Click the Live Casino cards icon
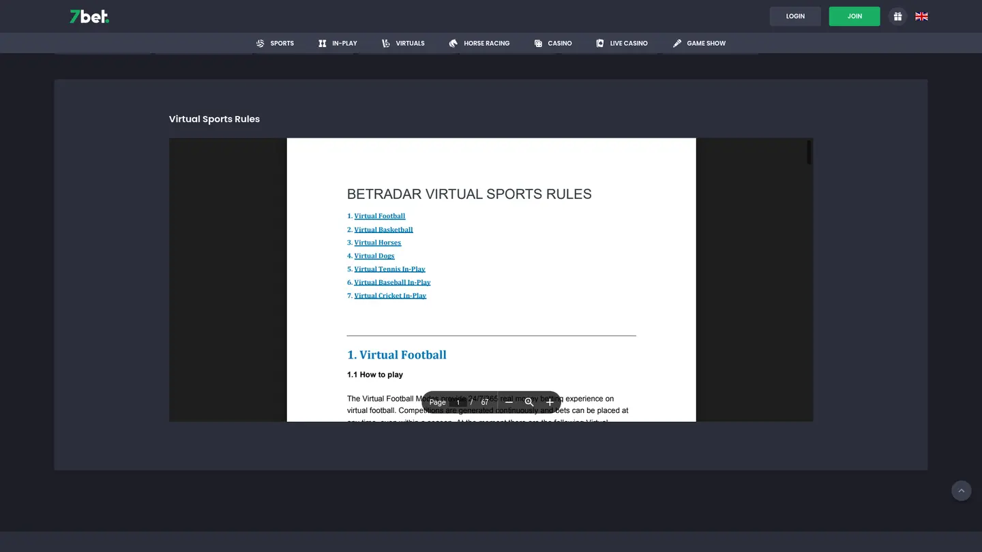982x552 pixels. (x=600, y=43)
